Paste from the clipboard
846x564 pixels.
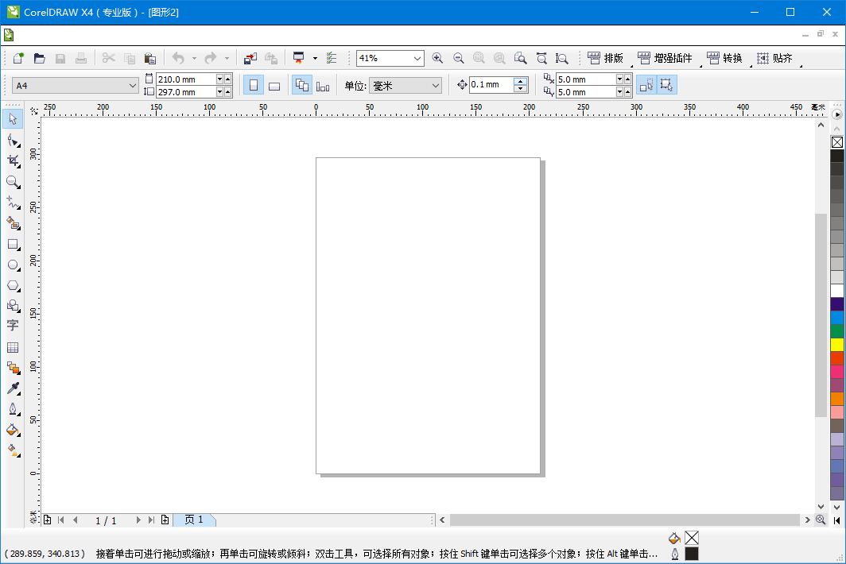click(x=150, y=58)
